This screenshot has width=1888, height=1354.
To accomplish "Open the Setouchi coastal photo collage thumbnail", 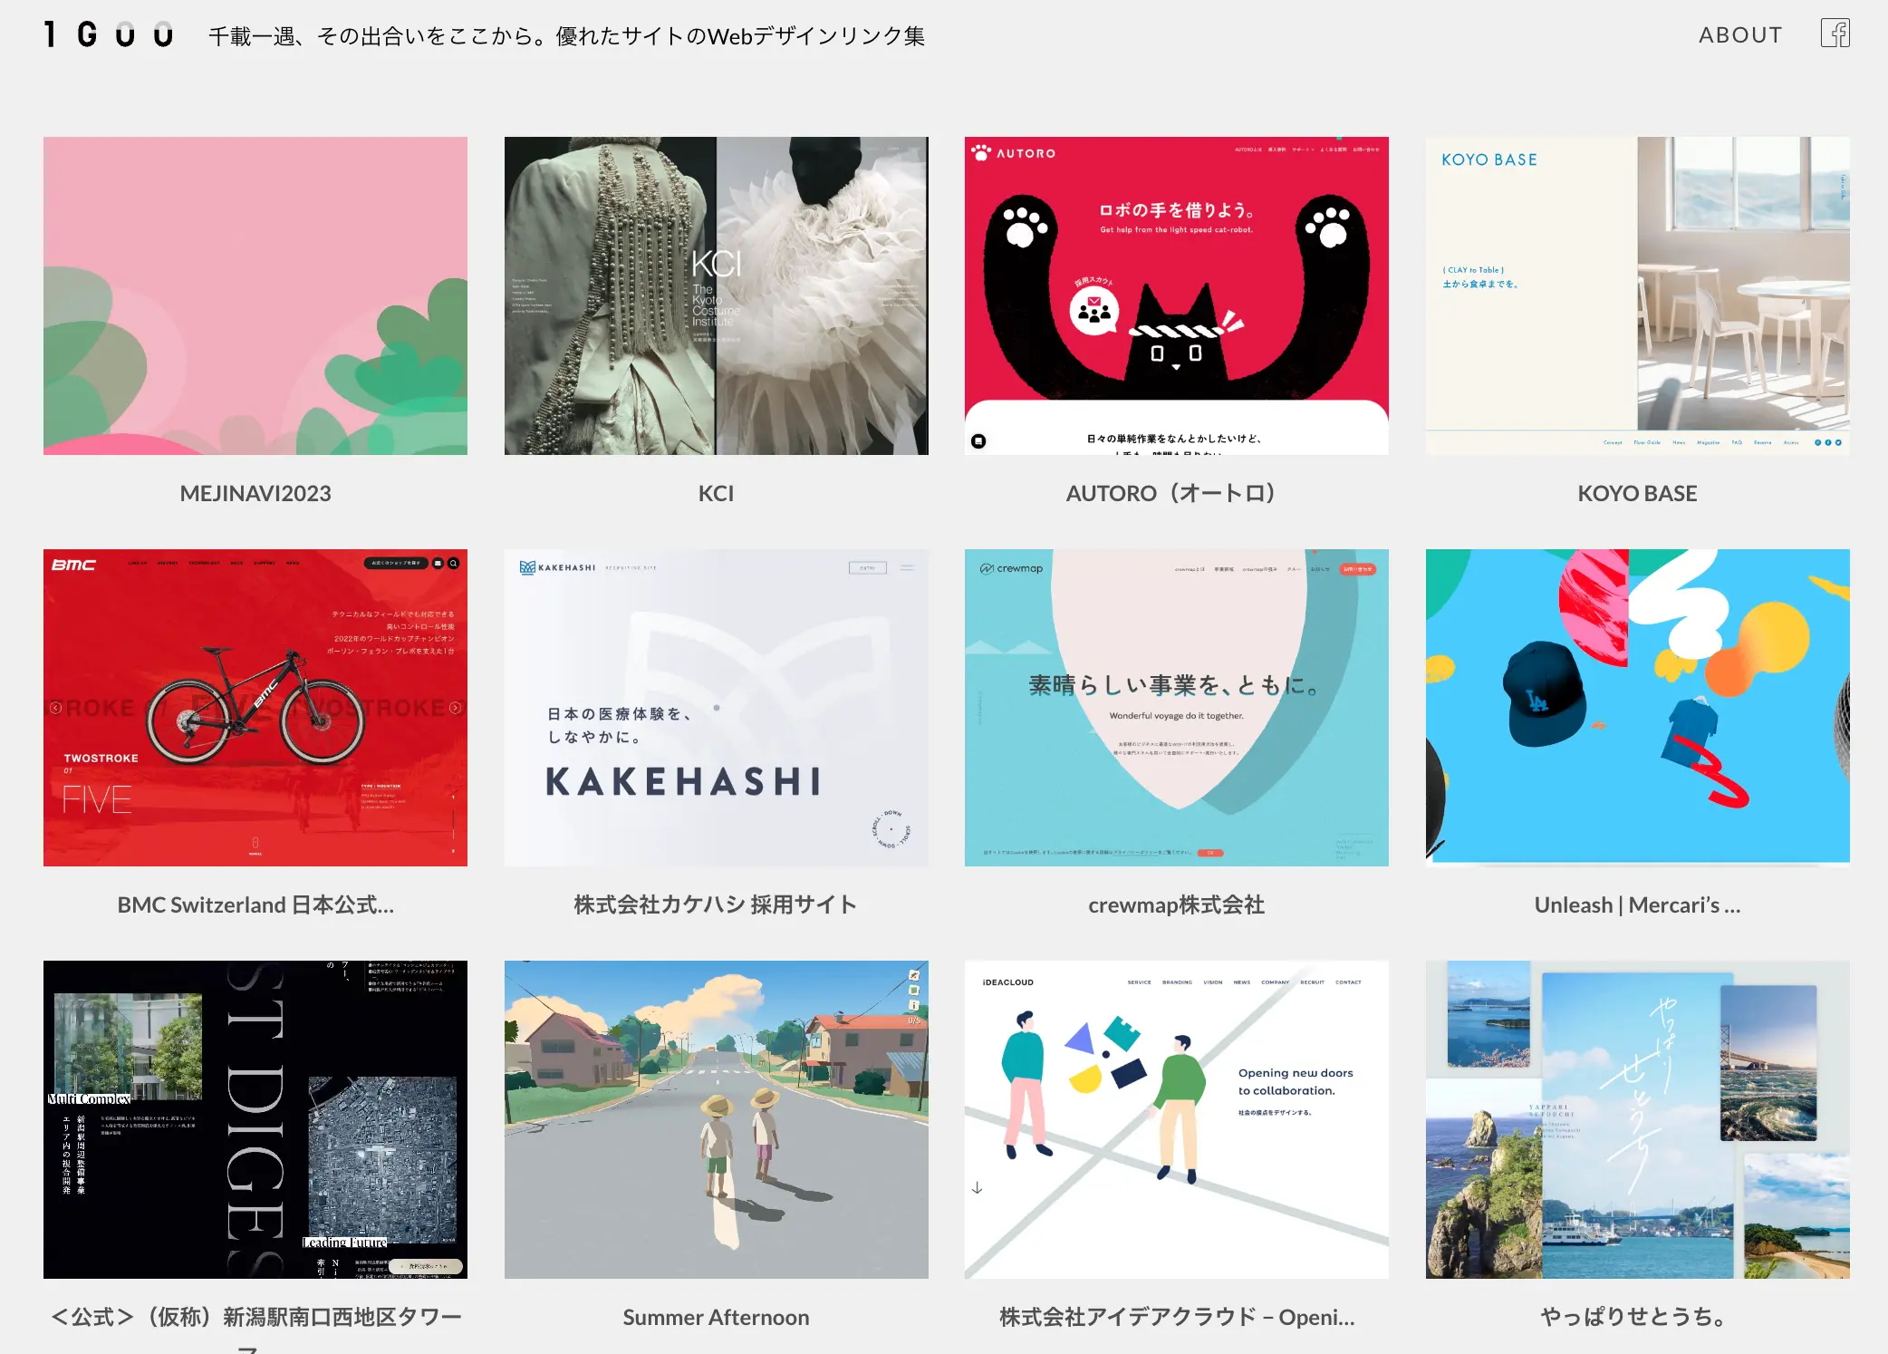I will tap(1637, 1119).
